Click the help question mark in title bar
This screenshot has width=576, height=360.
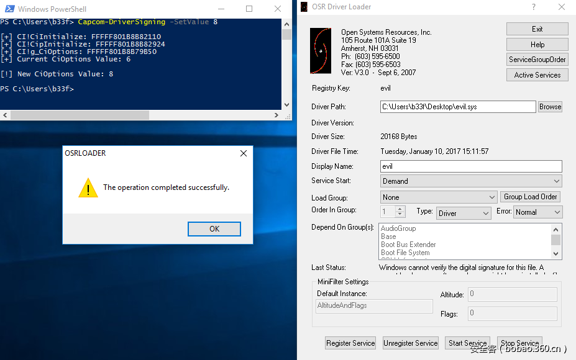pos(533,7)
